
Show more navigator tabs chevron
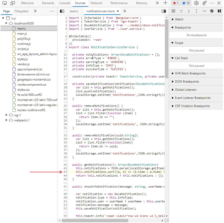pyautogui.click(x=35, y=11)
